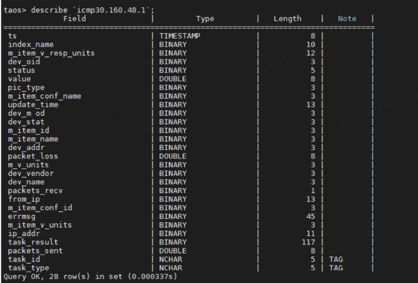Pick the "dev_oid" field name
Screen dimensions: 418x283
24,62
